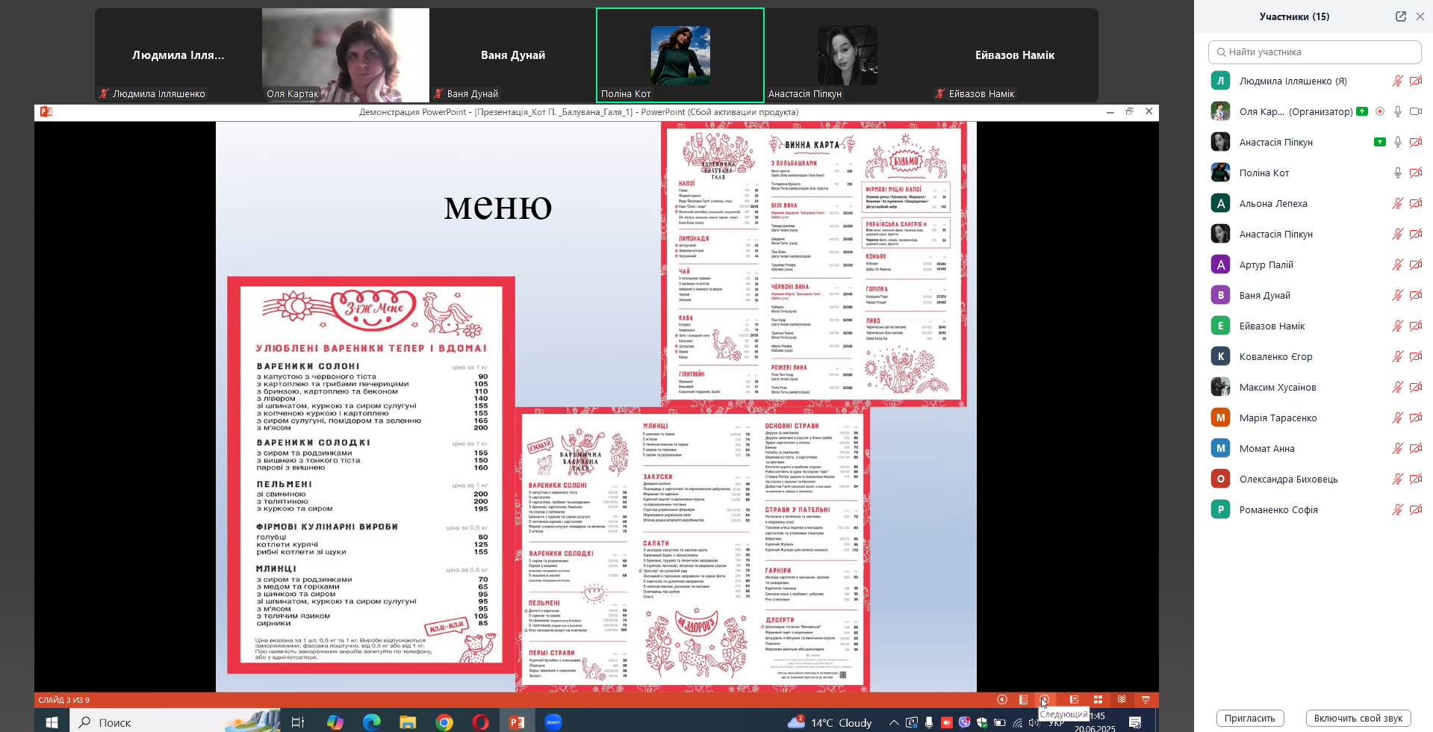Select Людмила Ілляшенко (Я) participant row
The width and height of the screenshot is (1433, 732).
[x=1314, y=81]
